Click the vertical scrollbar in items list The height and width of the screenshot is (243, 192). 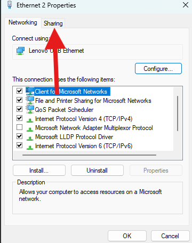coord(178,114)
